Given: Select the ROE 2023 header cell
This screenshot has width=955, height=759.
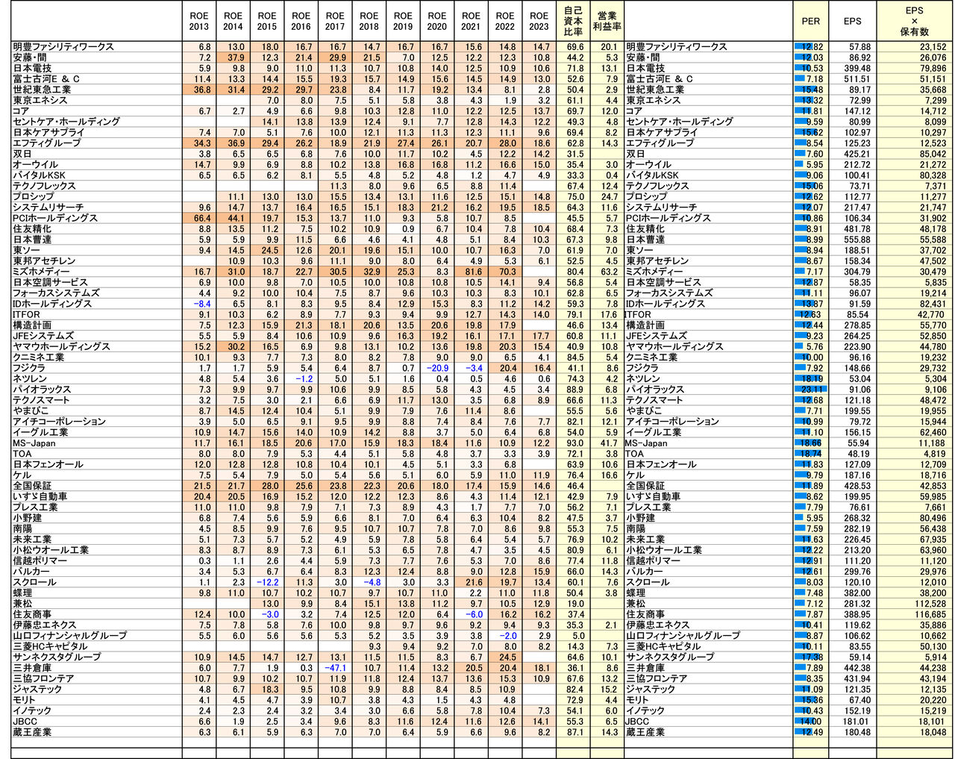Looking at the screenshot, I should click(539, 21).
